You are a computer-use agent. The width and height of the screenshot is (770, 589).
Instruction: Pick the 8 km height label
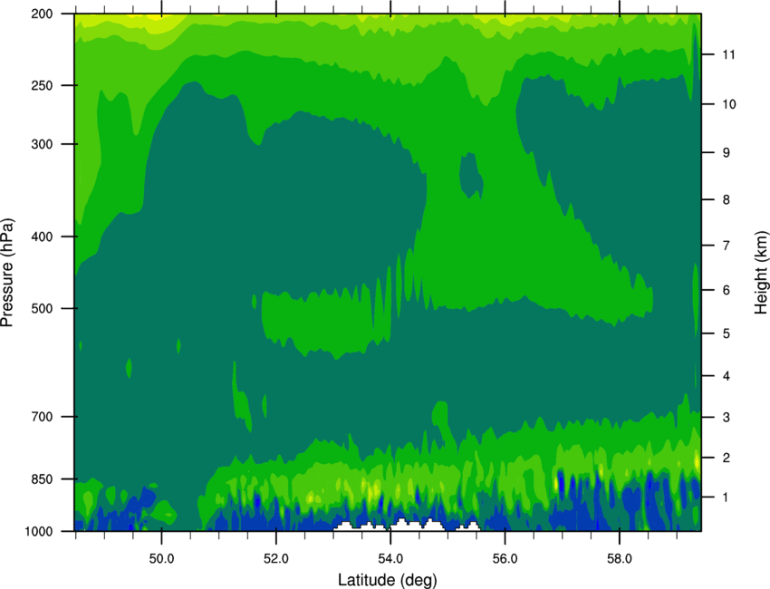click(x=726, y=200)
